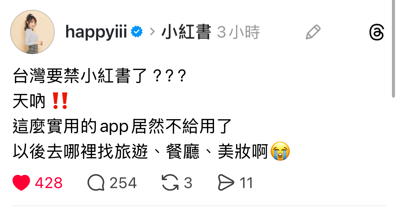Click the red double exclamation emoji

60,101
